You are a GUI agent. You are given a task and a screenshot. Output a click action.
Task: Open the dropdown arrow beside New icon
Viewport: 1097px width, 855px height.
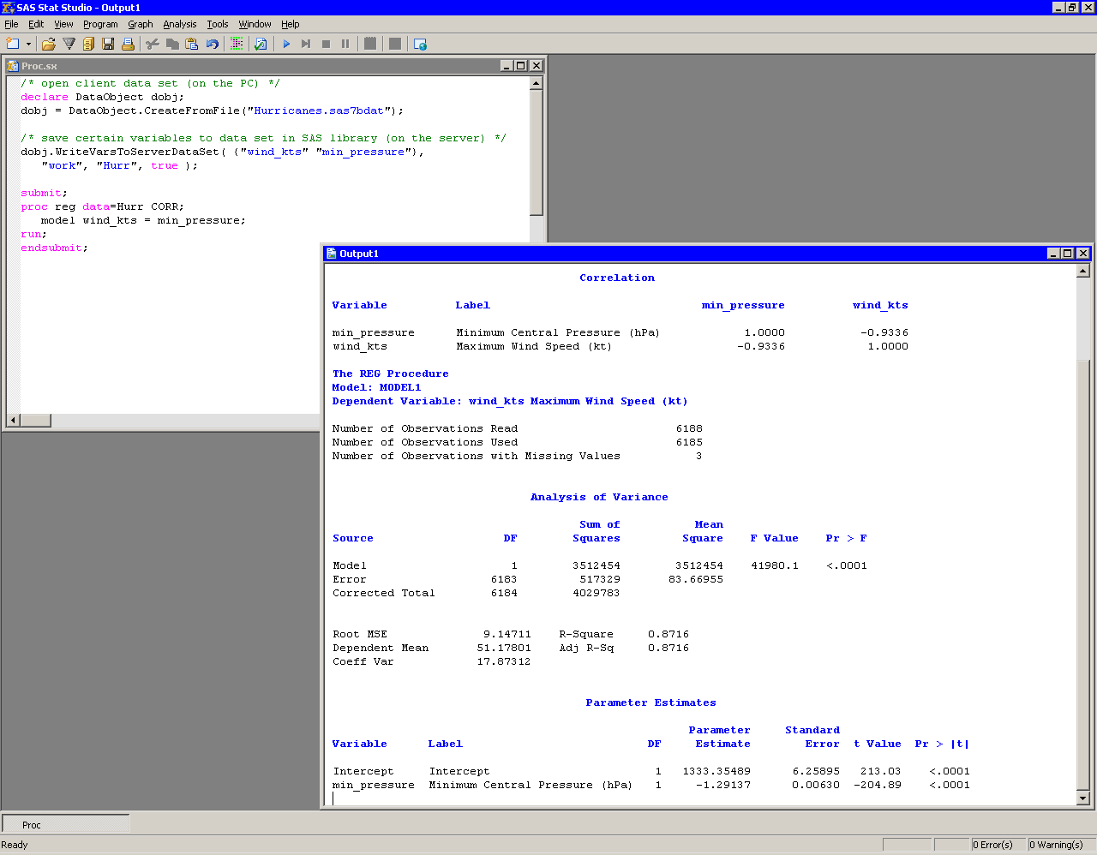coord(28,45)
